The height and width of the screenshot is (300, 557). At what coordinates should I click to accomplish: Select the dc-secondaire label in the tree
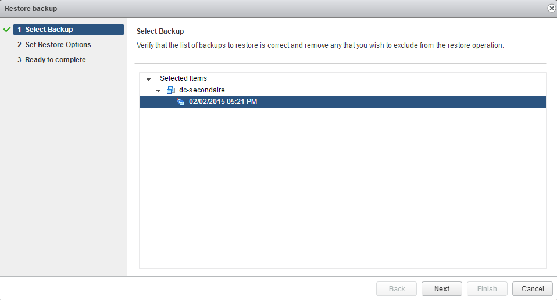click(x=202, y=90)
